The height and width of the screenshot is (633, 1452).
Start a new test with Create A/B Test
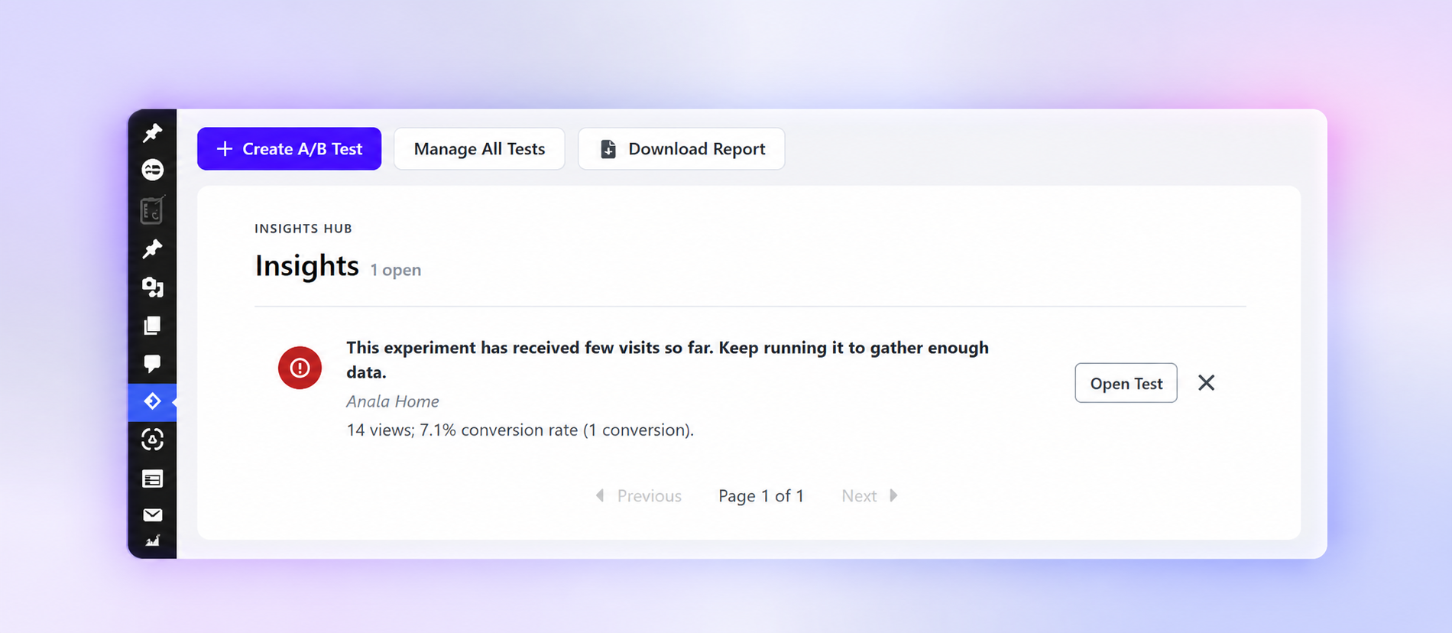pos(289,148)
